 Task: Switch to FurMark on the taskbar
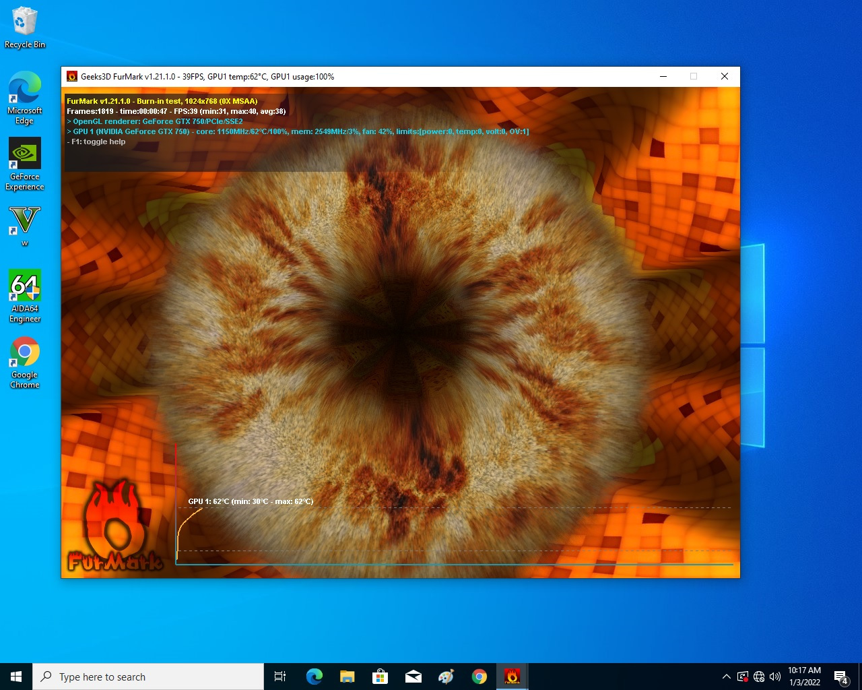(512, 677)
